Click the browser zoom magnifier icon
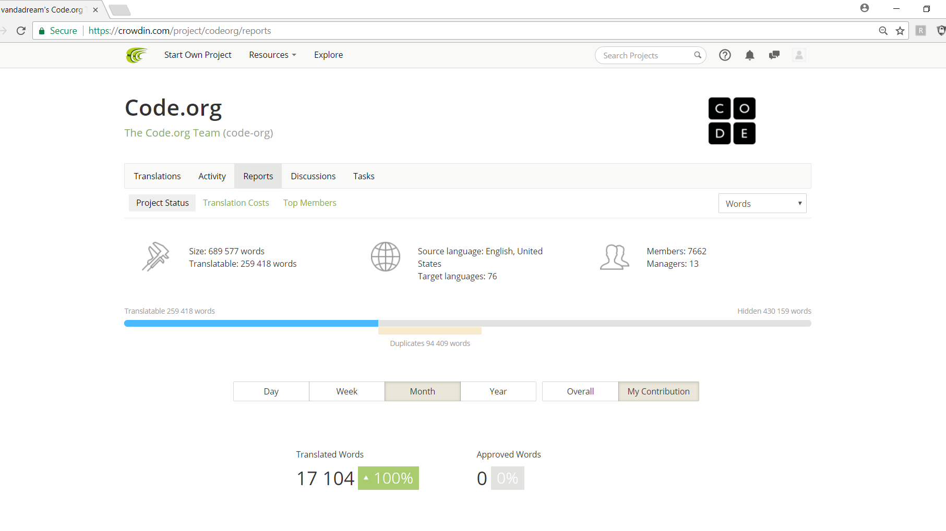This screenshot has width=946, height=531. [x=883, y=31]
